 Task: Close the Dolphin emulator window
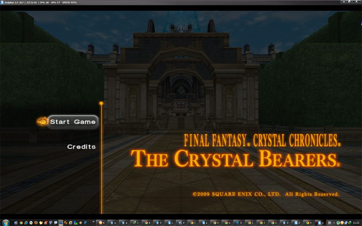[357, 1]
